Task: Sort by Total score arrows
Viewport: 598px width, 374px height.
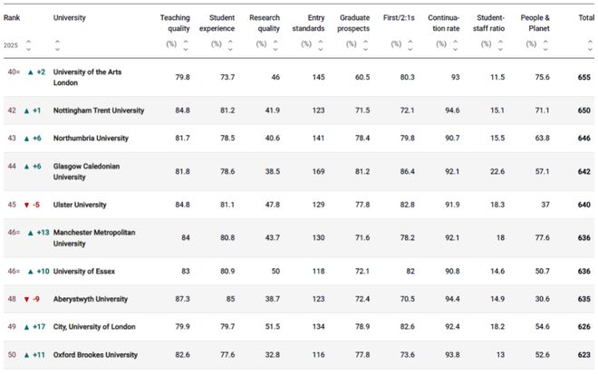Action: tap(590, 45)
